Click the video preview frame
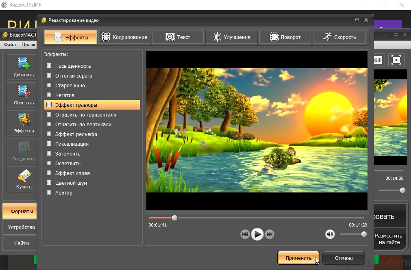The width and height of the screenshot is (411, 270). pyautogui.click(x=257, y=130)
